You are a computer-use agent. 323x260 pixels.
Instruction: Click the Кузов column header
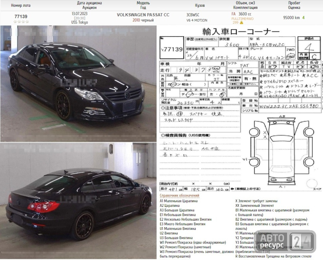[200, 5]
